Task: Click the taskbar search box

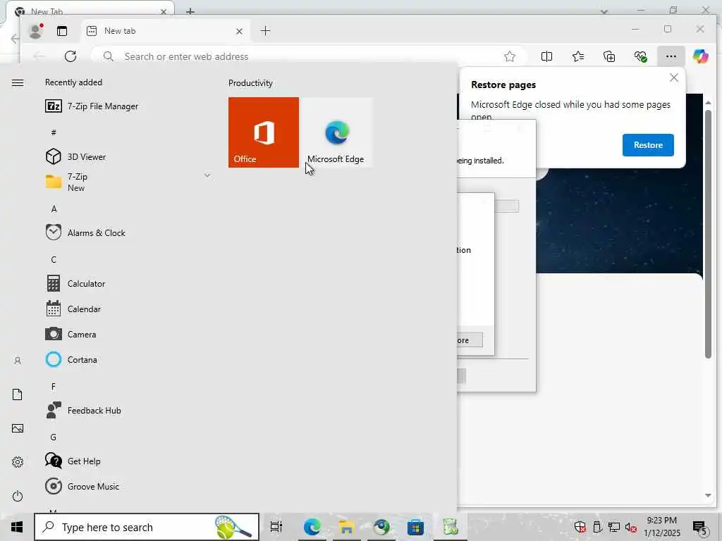Action: tap(147, 527)
